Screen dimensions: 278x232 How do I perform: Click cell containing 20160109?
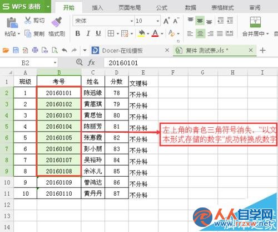(x=59, y=182)
